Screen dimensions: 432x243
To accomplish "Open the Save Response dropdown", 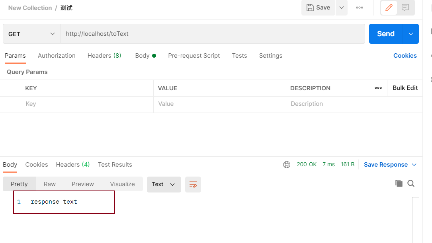I will [x=390, y=165].
